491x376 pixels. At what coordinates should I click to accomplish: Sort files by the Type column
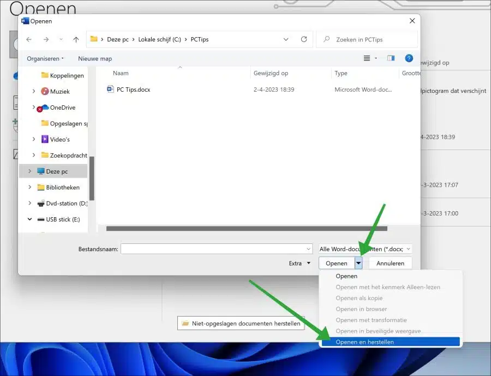(x=340, y=73)
